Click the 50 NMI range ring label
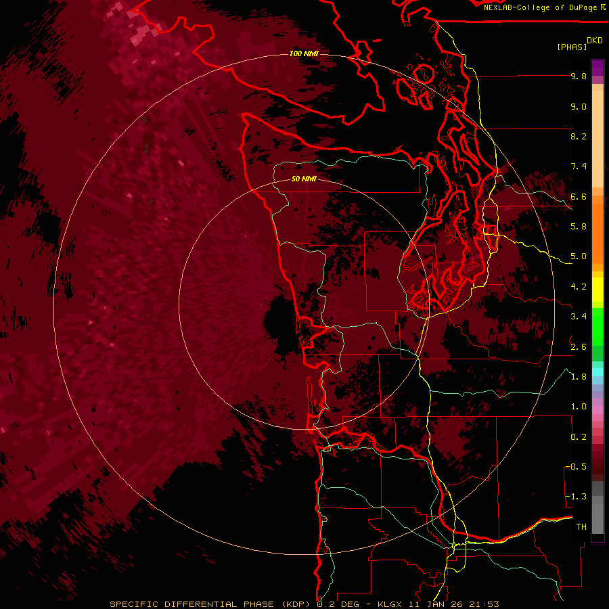The width and height of the screenshot is (609, 609). click(304, 179)
